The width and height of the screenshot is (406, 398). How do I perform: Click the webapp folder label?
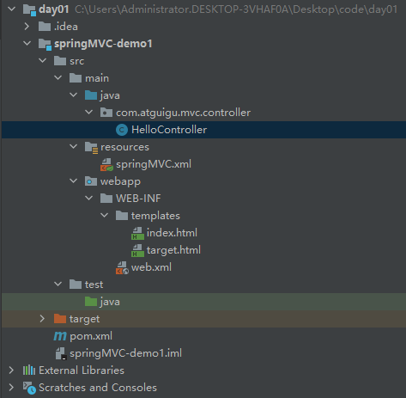120,181
